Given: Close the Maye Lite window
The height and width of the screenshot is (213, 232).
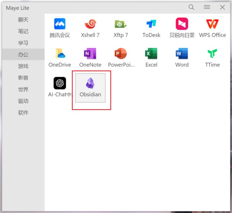Looking at the screenshot, I should (222, 7).
